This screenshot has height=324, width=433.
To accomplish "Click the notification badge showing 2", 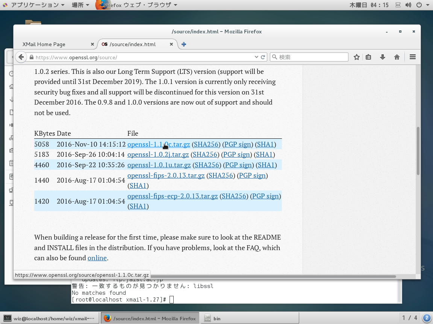I will pos(427,318).
